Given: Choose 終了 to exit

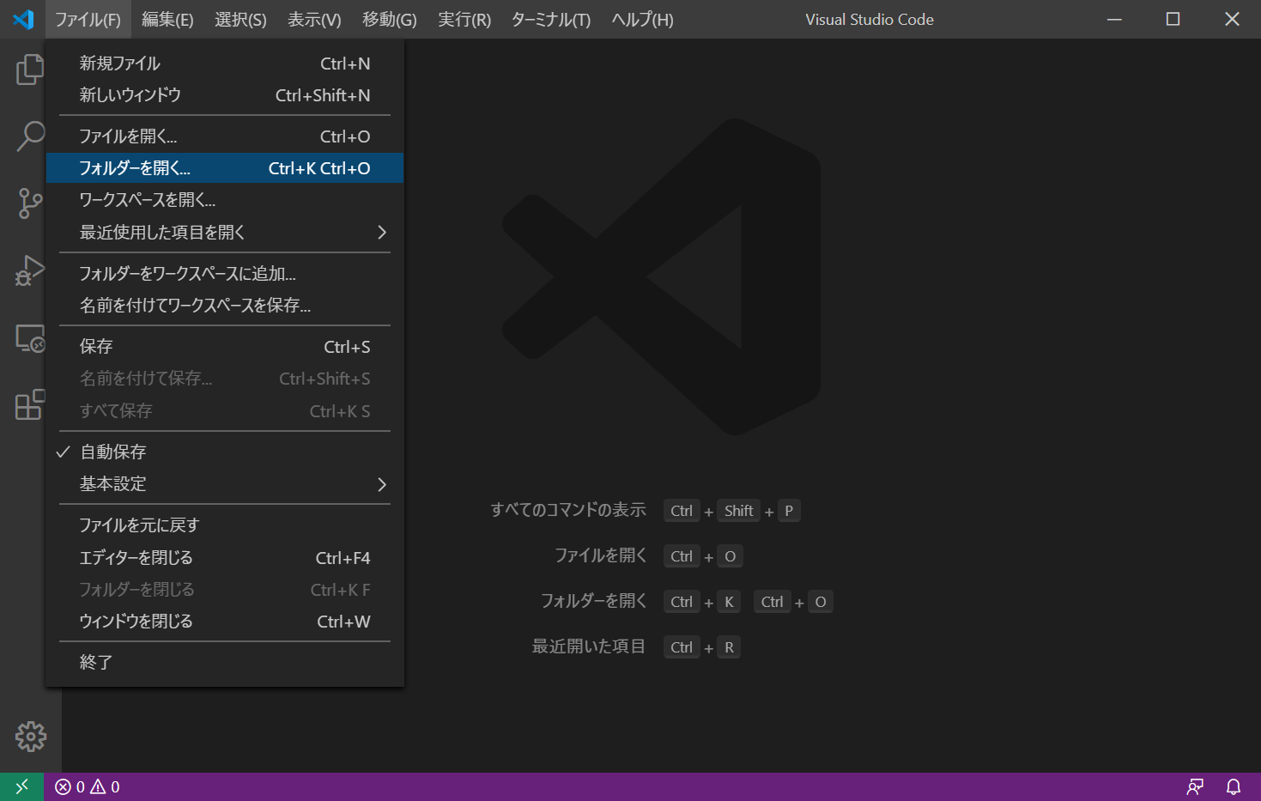Looking at the screenshot, I should [224, 663].
